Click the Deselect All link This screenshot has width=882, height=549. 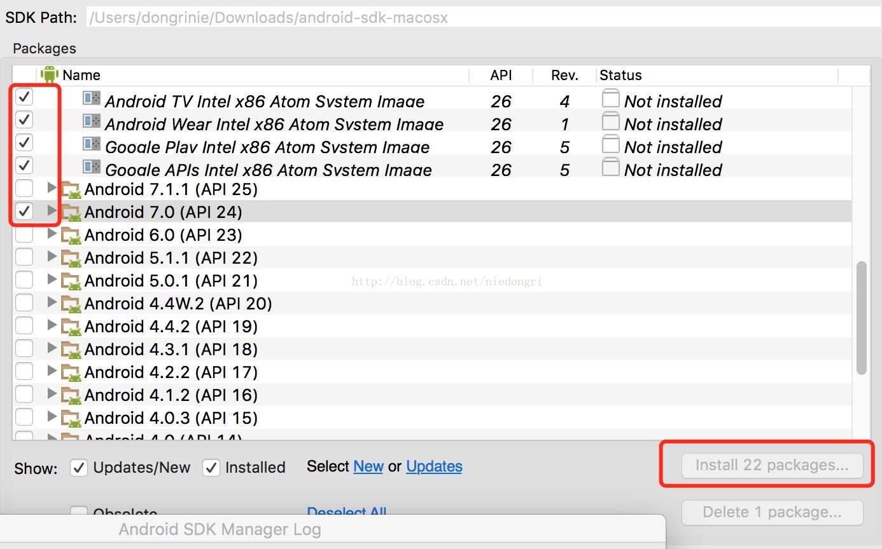pos(347,512)
